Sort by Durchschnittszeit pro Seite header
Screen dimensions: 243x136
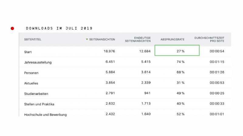pos(209,39)
